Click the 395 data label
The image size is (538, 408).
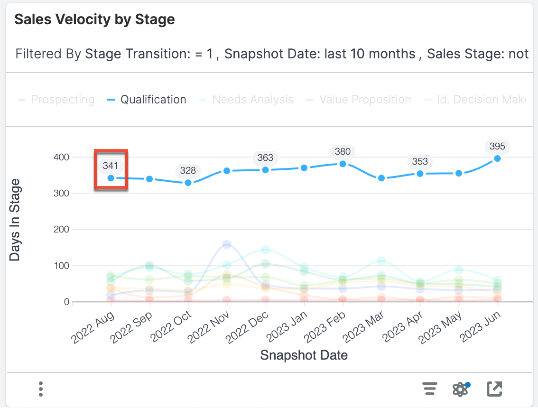tap(497, 147)
